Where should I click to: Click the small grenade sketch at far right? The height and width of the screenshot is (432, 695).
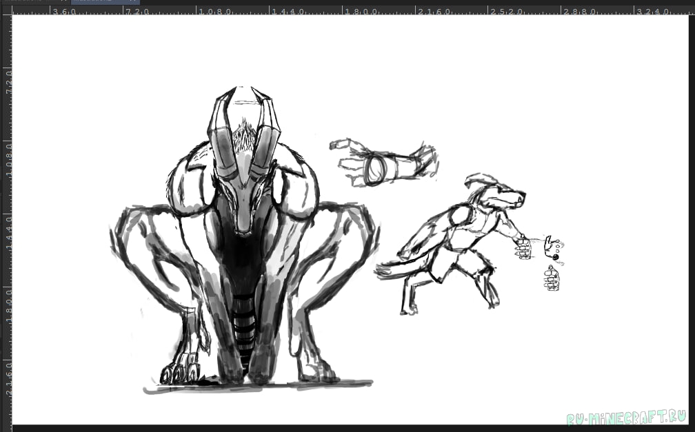pos(551,278)
